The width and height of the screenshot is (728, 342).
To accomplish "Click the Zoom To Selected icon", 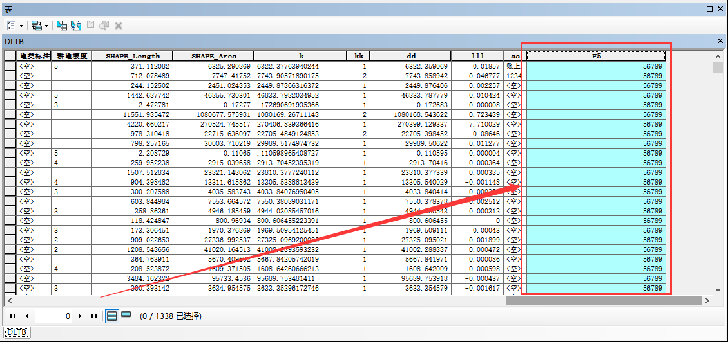I will tap(104, 26).
